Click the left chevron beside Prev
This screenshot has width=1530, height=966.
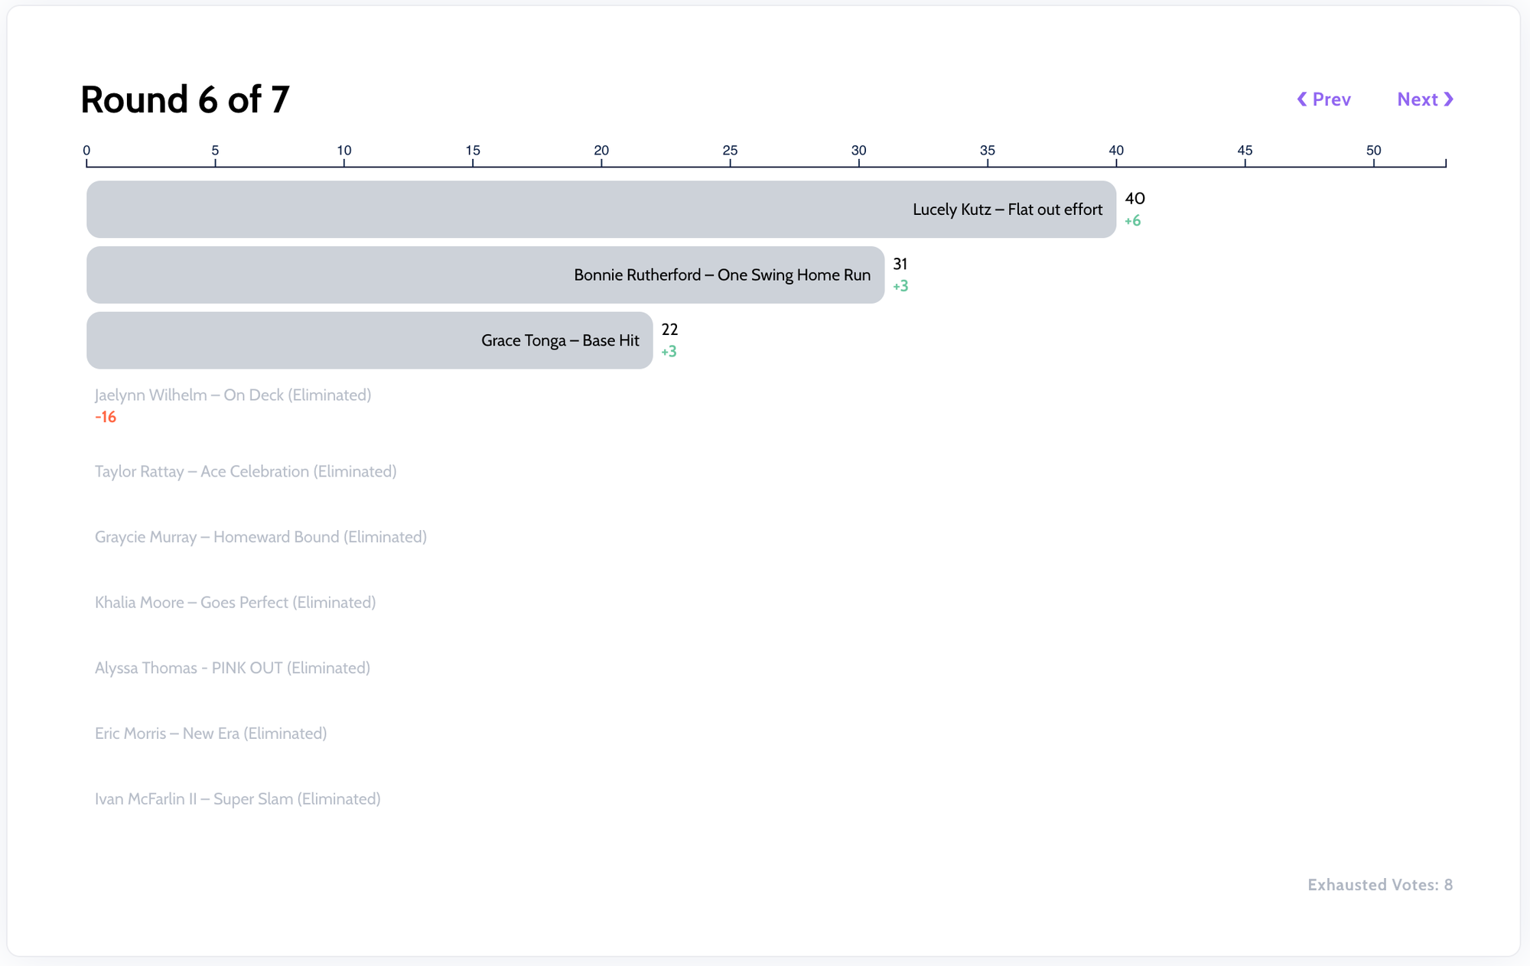pyautogui.click(x=1301, y=99)
